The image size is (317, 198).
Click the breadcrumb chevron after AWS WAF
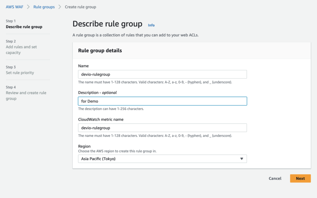28,7
